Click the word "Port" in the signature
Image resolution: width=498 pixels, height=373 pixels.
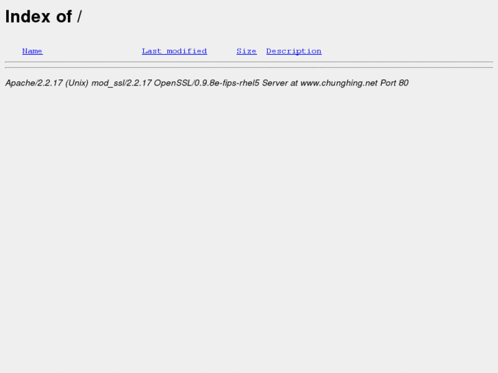388,83
